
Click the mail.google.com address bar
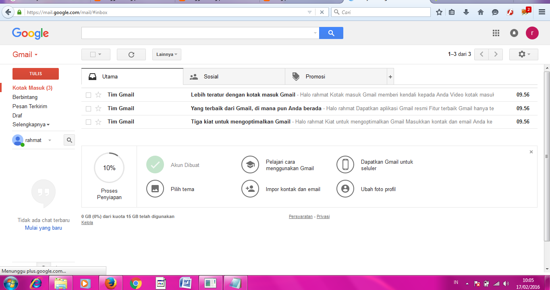[165, 12]
